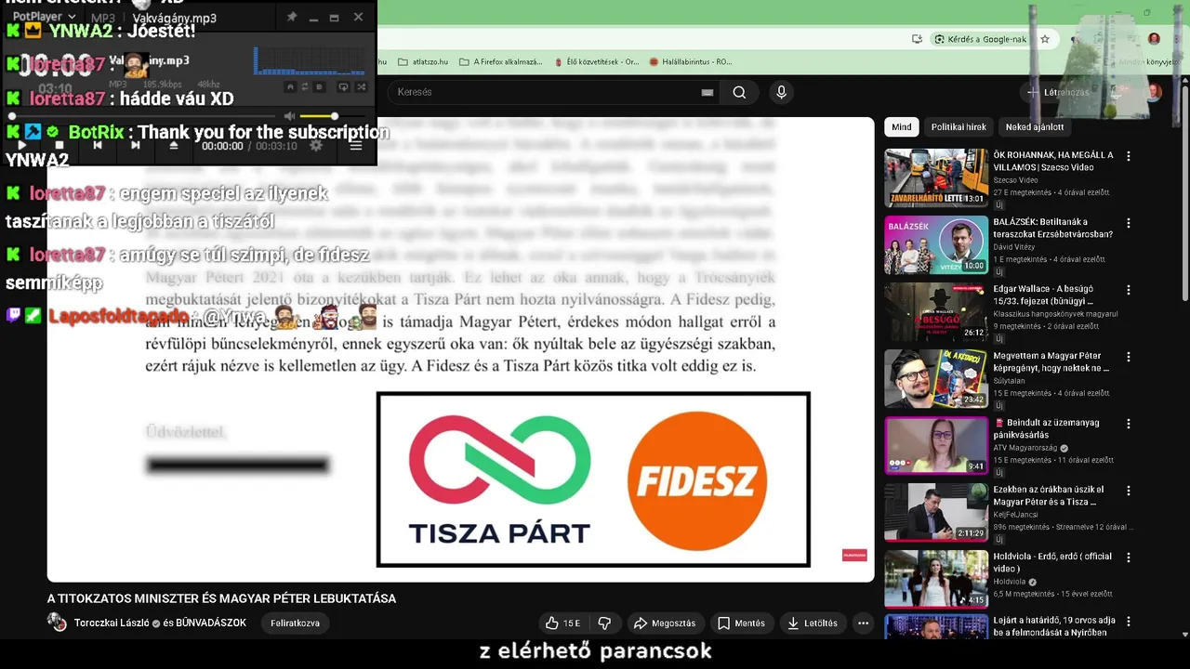The width and height of the screenshot is (1190, 669).
Task: Open PotPlayer settings gear
Action: tap(316, 146)
